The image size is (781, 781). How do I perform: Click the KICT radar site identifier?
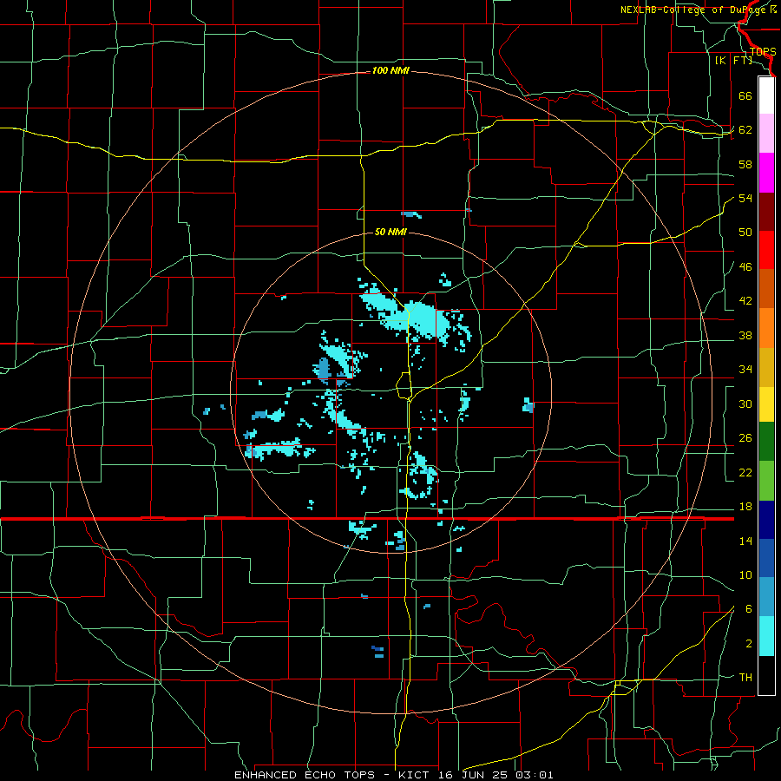coord(416,775)
